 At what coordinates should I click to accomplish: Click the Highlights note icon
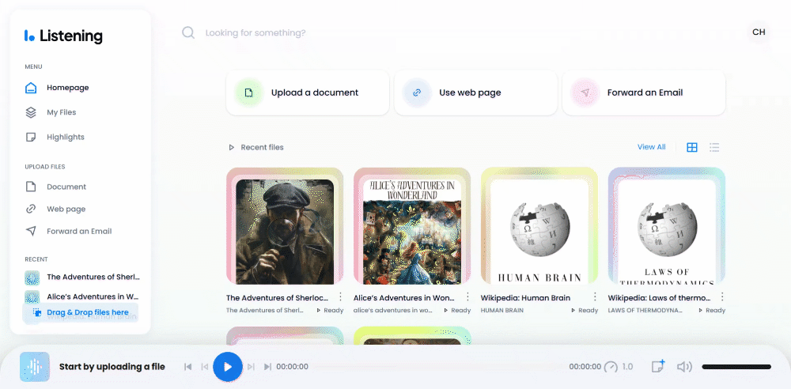(x=31, y=137)
